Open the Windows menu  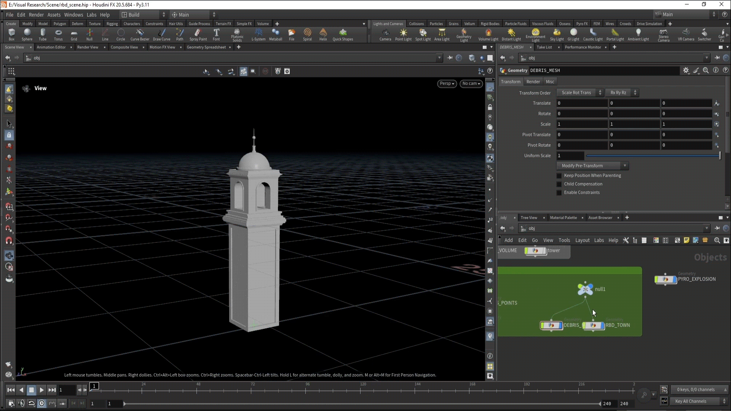[x=73, y=15]
